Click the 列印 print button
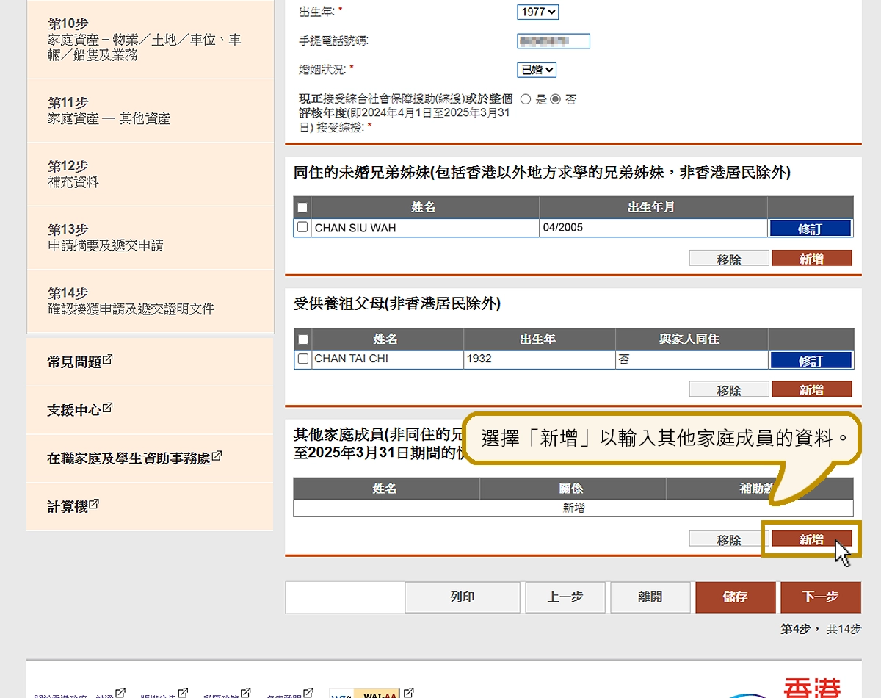The height and width of the screenshot is (698, 881). click(463, 597)
